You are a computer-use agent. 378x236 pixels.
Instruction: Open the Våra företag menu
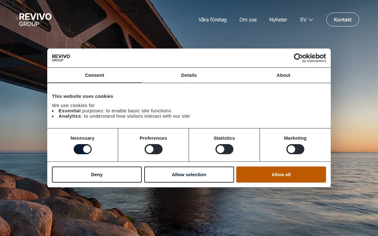[213, 20]
